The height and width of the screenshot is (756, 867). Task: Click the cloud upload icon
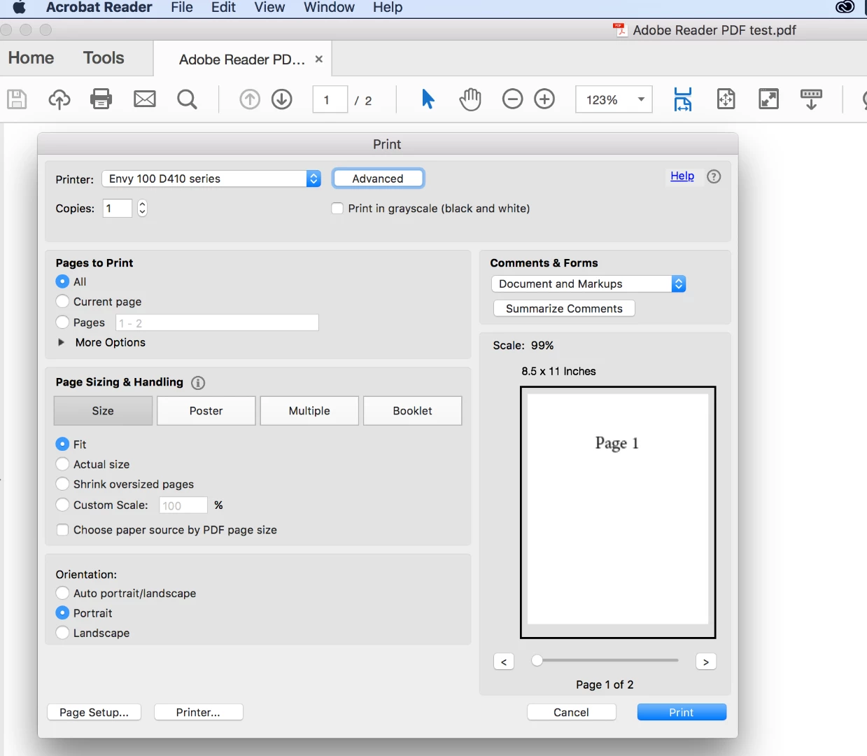(59, 99)
